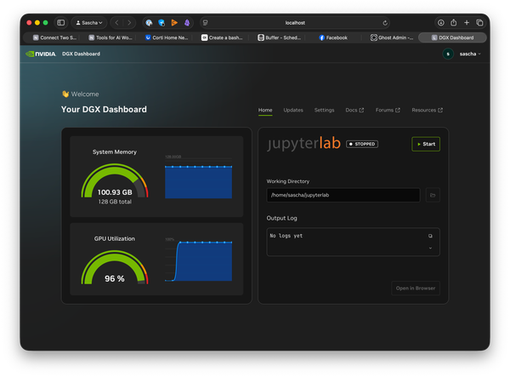510x377 pixels.
Task: Click the GPU Utilization gauge
Action: tap(115, 267)
